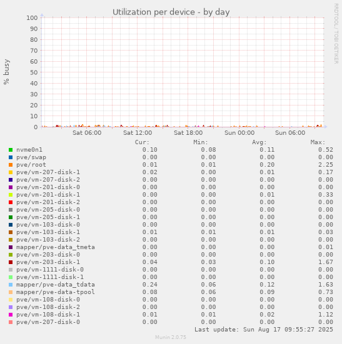This screenshot has height=344, width=342.
Task: Click the pve/vm-203-disk-1 legend label
Action: [x=48, y=262]
